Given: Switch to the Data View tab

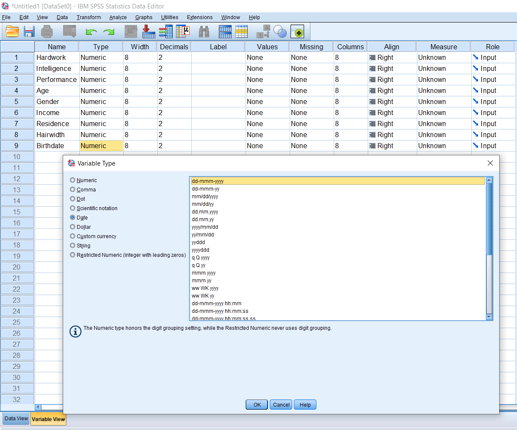Looking at the screenshot, I should point(15,419).
